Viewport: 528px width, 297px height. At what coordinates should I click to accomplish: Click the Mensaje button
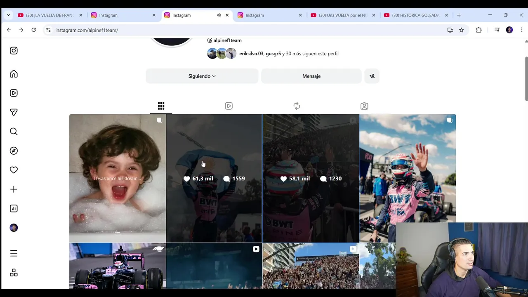click(311, 76)
